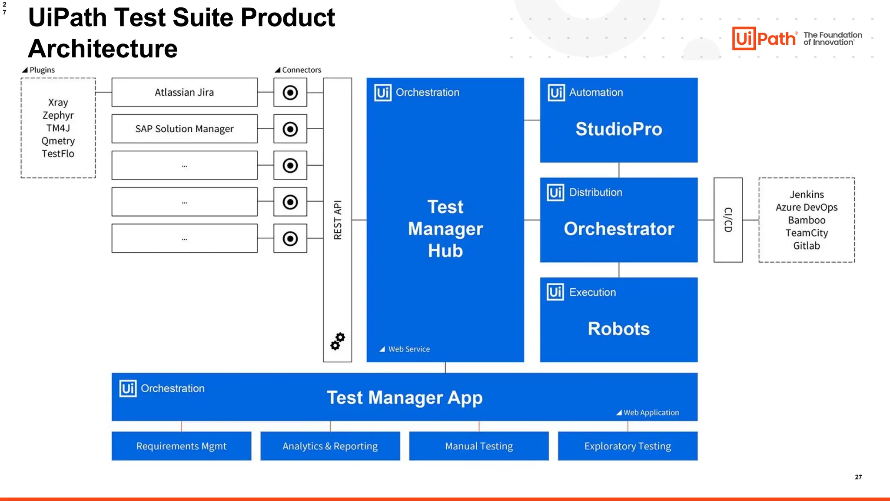Click the connector icon beside SAP Solution Manager

click(x=290, y=129)
